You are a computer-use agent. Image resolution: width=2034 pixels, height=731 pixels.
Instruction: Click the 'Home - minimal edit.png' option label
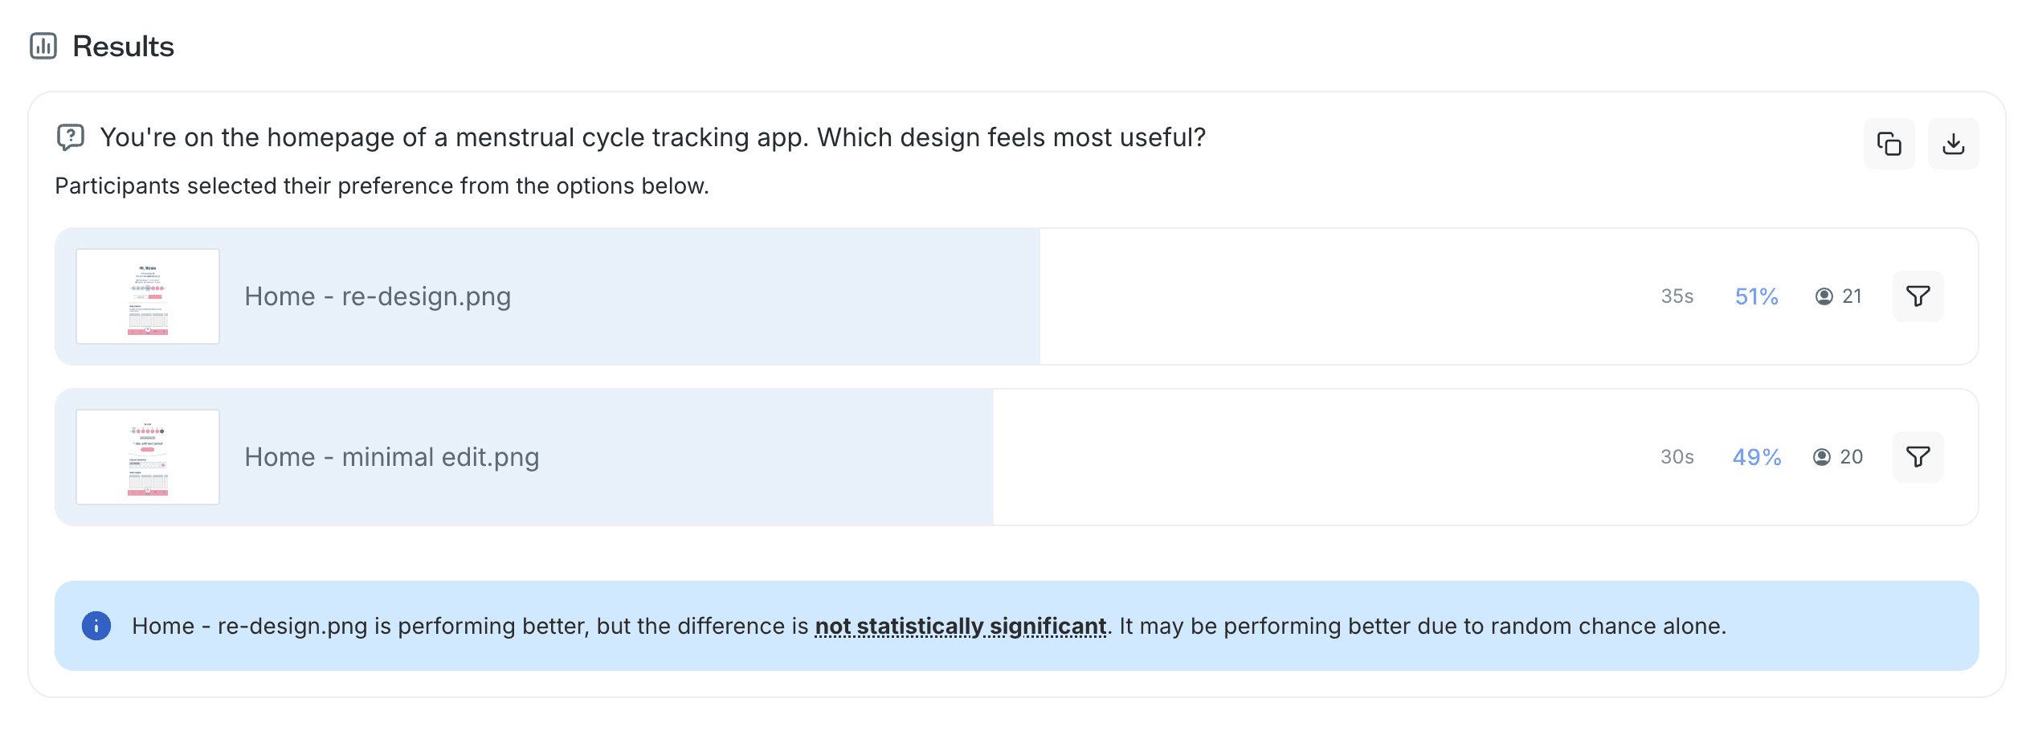tap(392, 457)
